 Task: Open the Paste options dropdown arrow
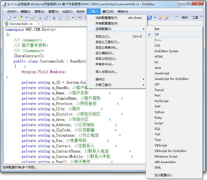click(x=73, y=18)
